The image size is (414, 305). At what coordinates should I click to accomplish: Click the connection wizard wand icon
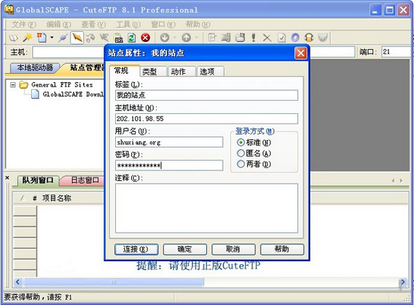(x=28, y=37)
